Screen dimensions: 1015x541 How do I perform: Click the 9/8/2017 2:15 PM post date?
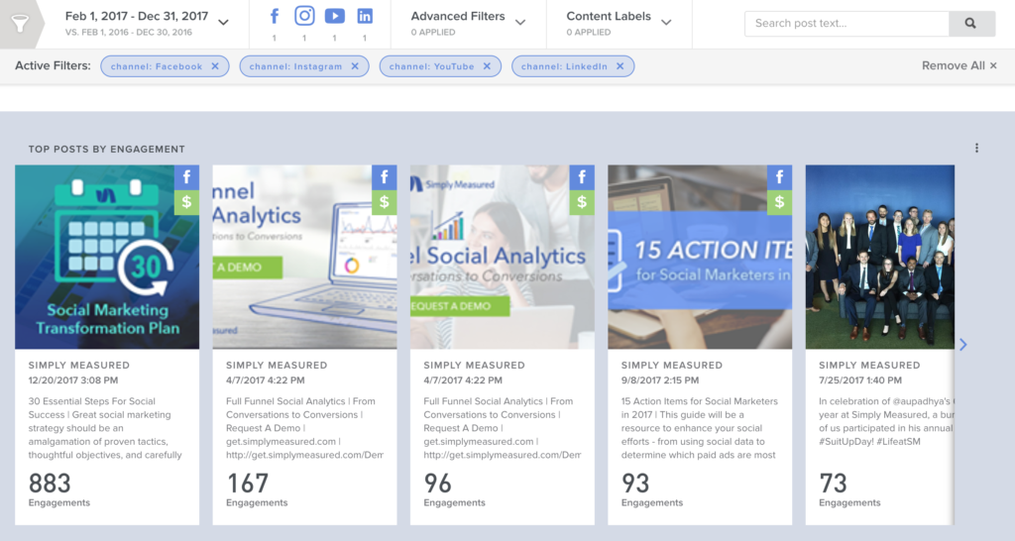660,380
